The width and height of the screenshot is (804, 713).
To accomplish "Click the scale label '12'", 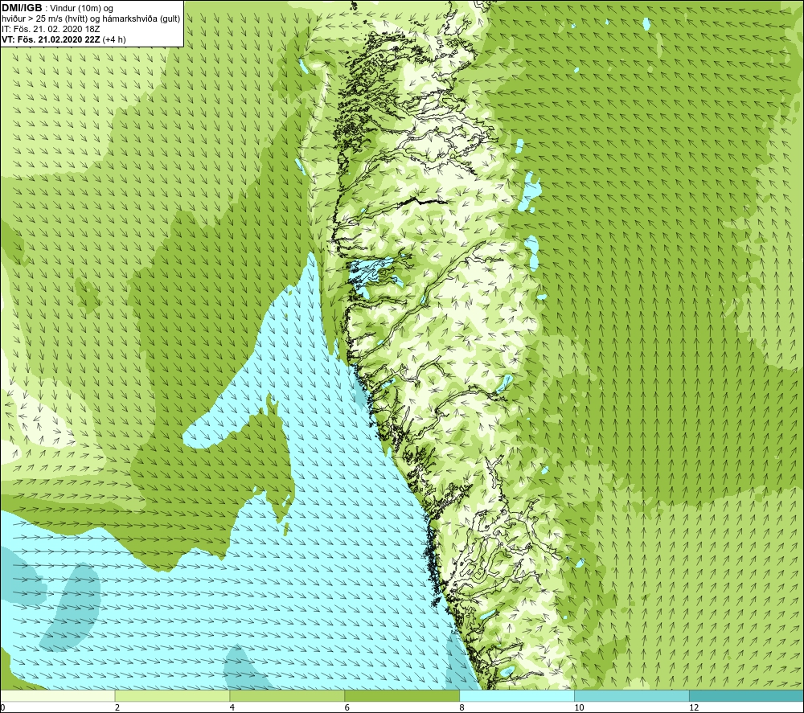I will point(694,708).
